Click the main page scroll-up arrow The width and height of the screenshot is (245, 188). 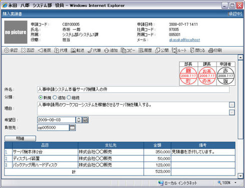240,58
